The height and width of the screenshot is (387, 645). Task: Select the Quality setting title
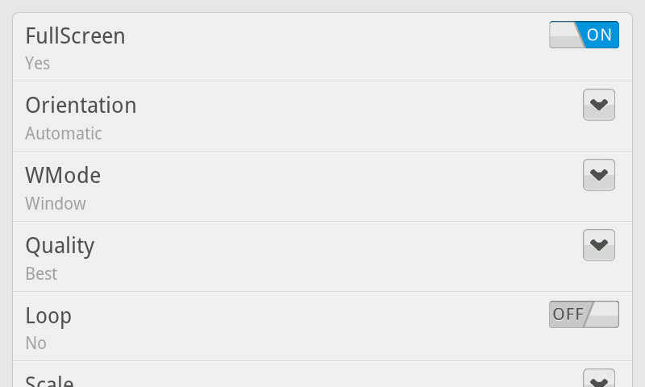pyautogui.click(x=60, y=246)
